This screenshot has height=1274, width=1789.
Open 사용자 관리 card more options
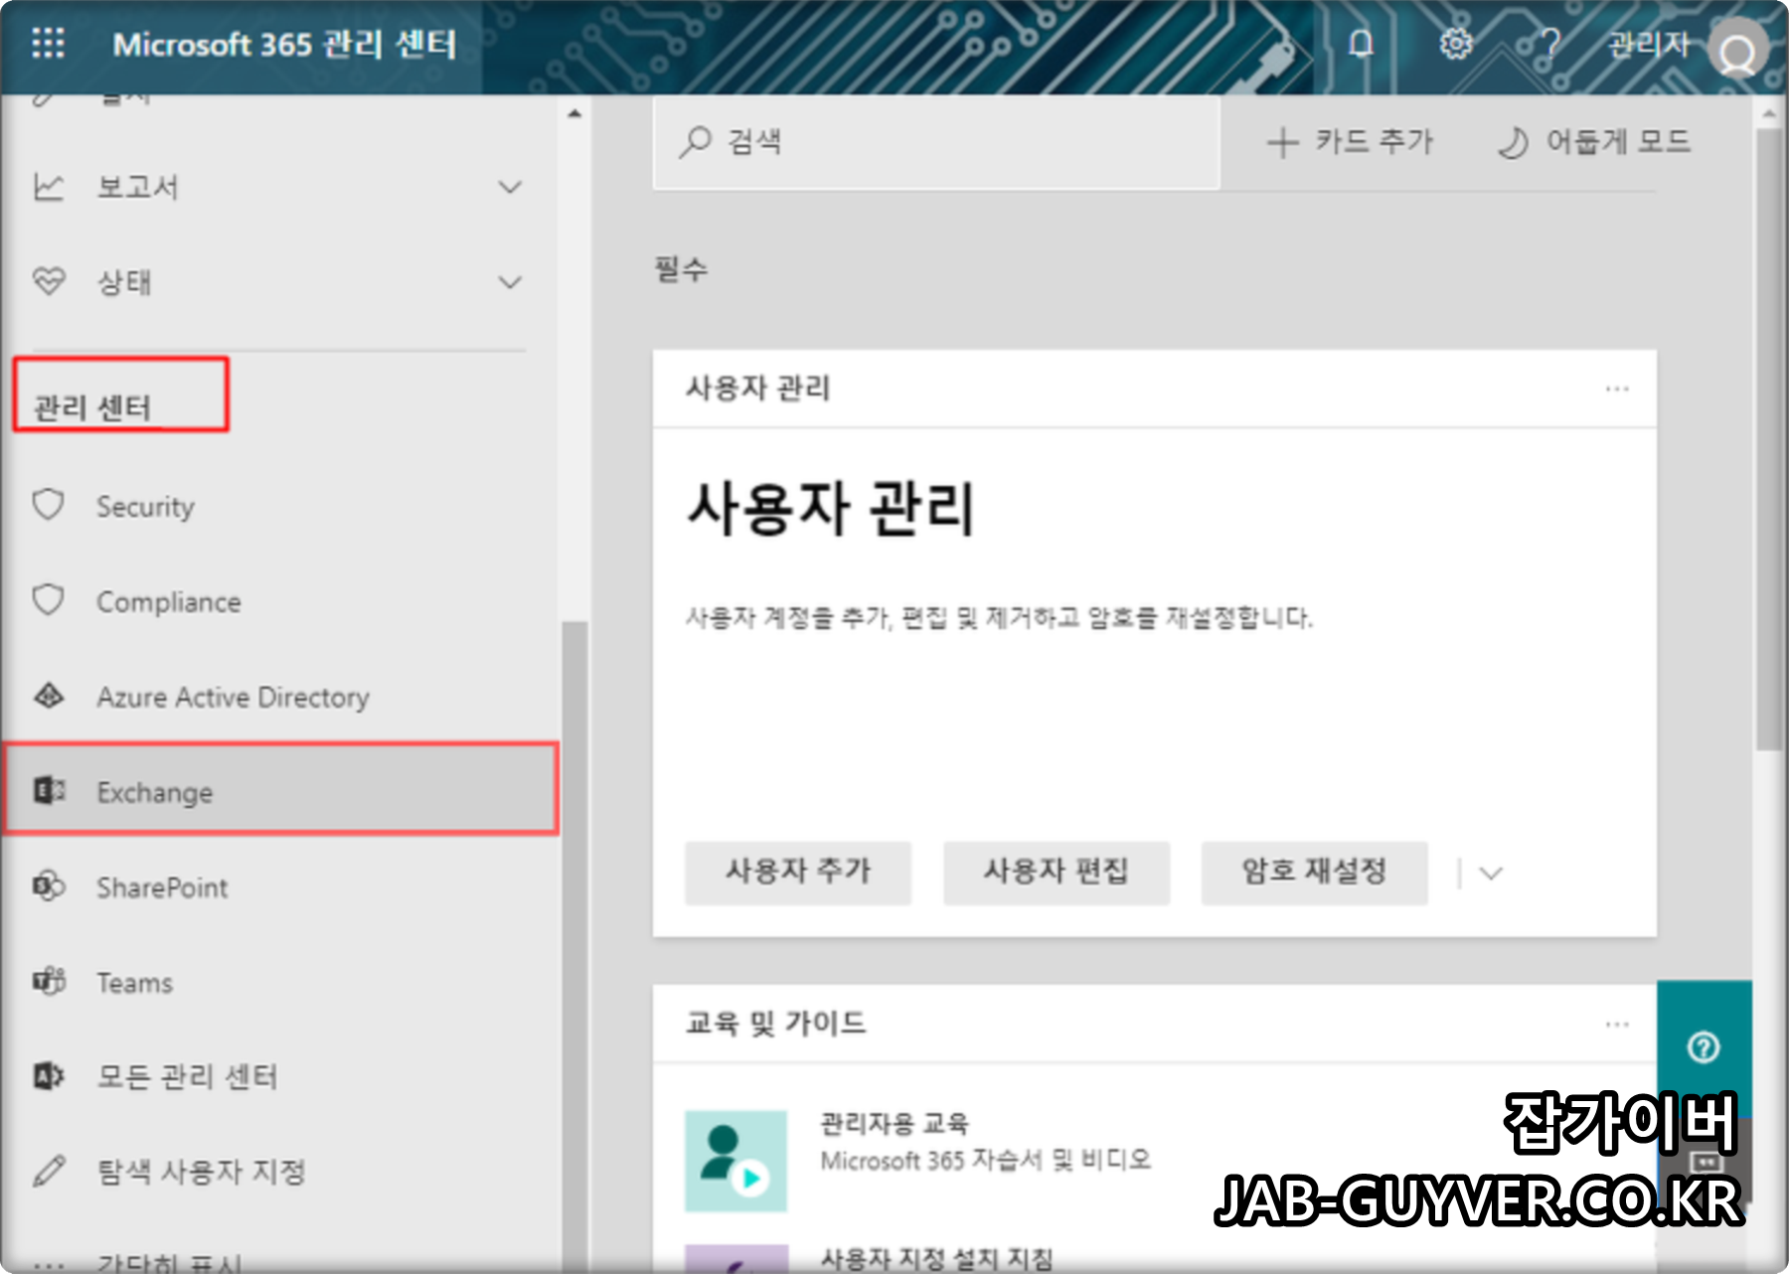tap(1617, 389)
